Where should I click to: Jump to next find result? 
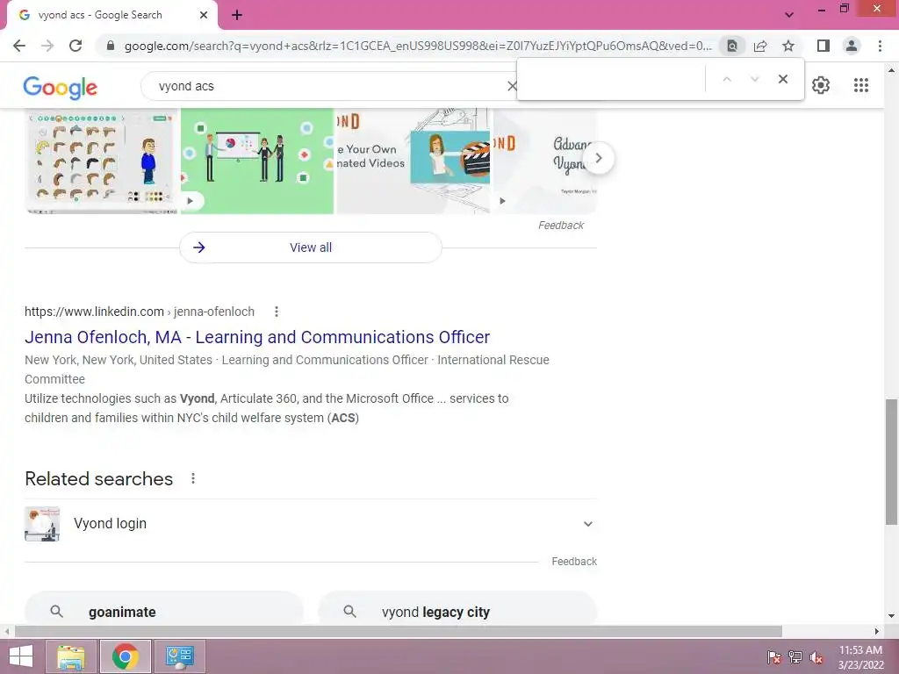(x=754, y=79)
